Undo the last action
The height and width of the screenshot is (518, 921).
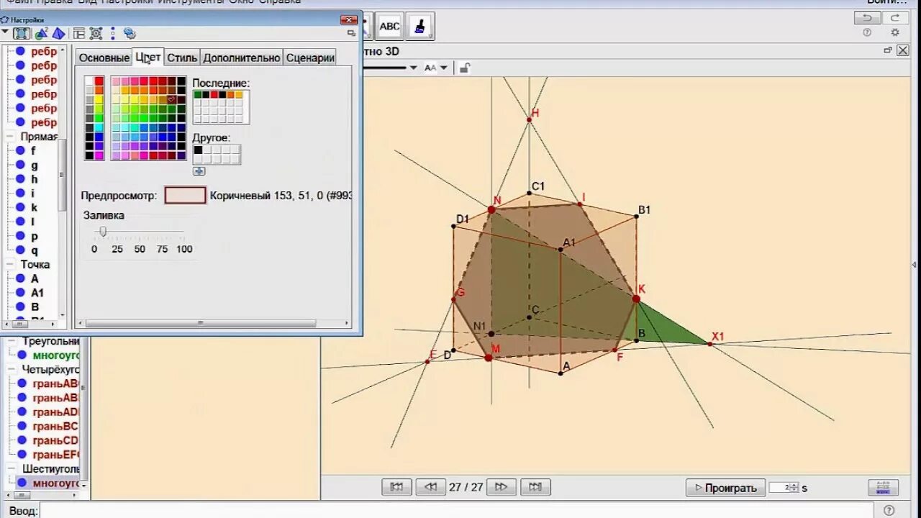[868, 18]
